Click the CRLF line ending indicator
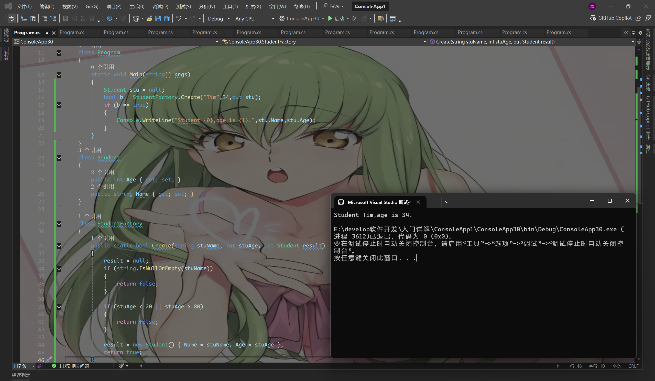This screenshot has height=381, width=655. coord(633,366)
